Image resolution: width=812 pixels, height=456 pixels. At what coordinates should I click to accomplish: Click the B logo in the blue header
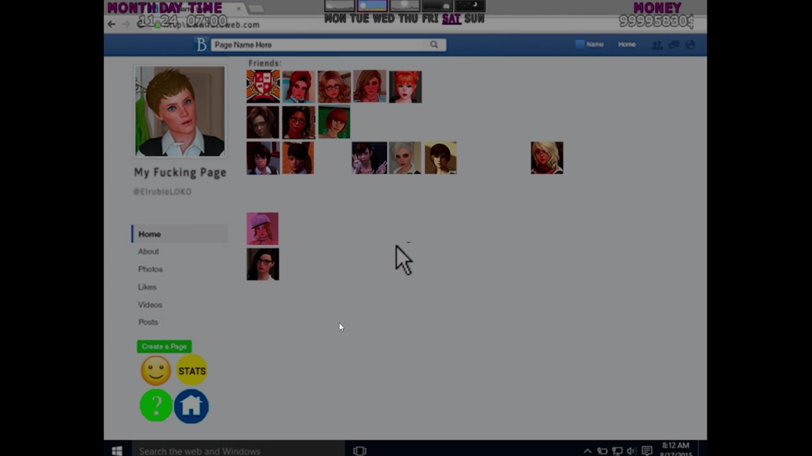coord(201,44)
